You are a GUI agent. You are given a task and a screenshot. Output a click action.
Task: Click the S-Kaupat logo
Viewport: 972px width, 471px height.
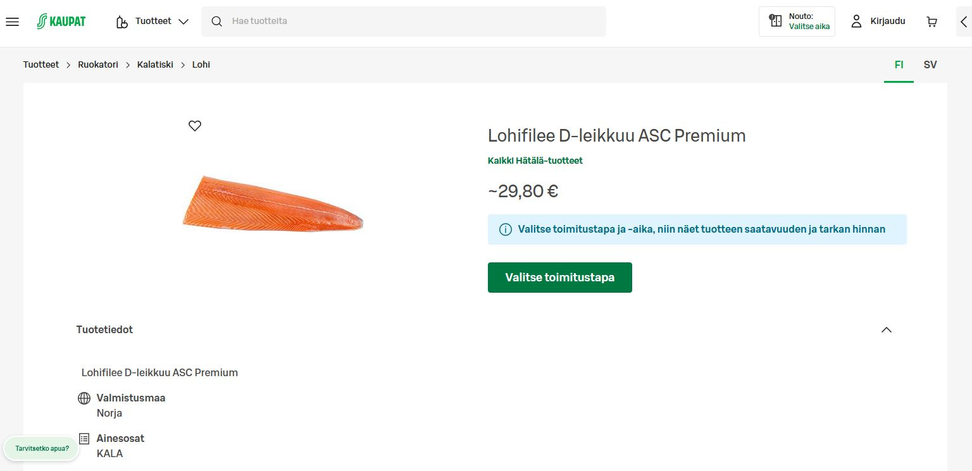(61, 21)
